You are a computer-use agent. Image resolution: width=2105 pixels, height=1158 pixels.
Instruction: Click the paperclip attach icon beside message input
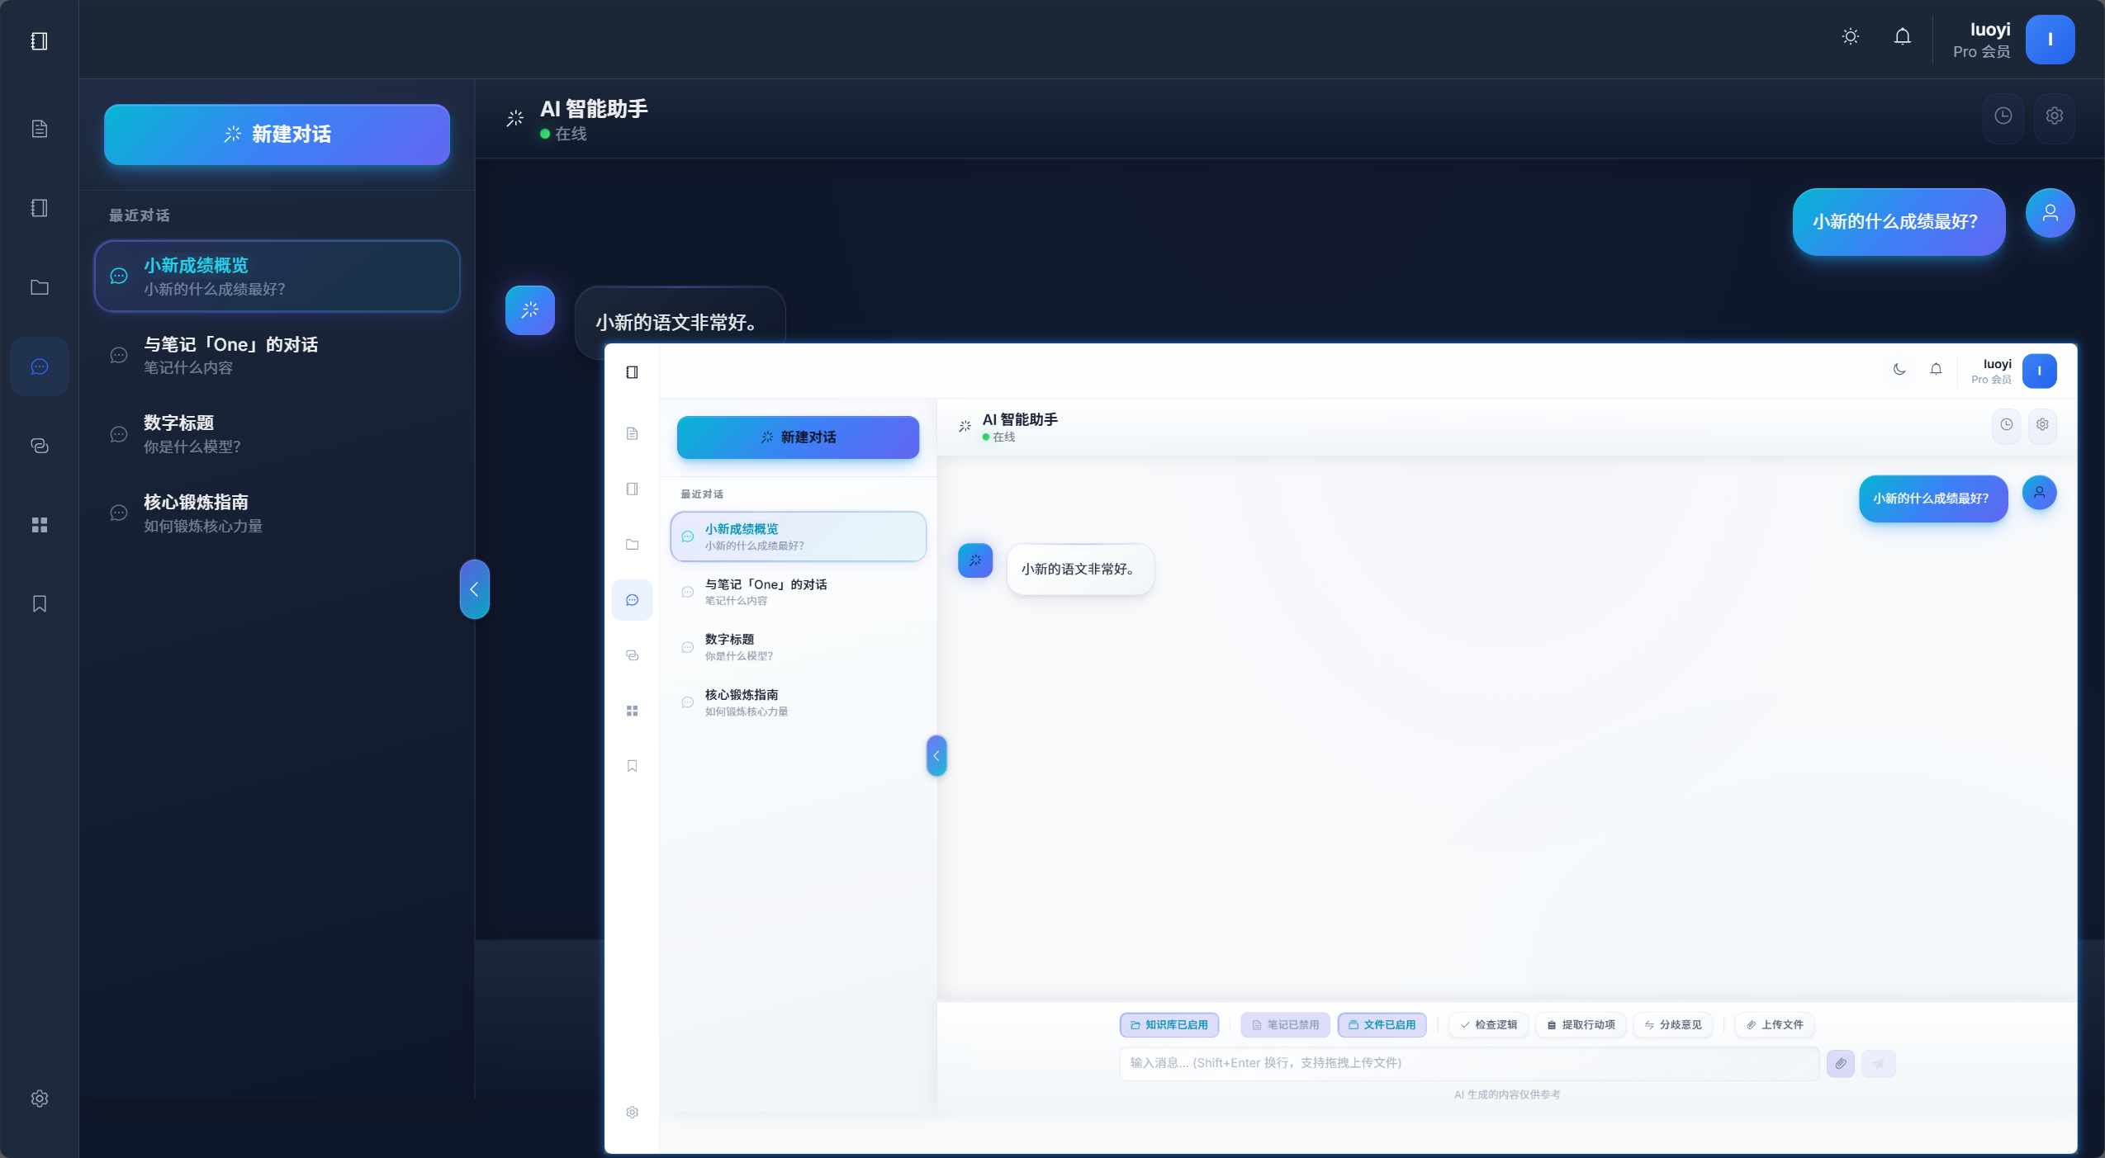(1840, 1063)
